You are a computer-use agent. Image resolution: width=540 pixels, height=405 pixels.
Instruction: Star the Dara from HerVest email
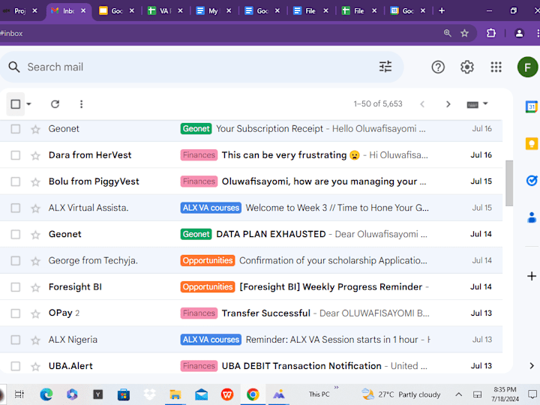[x=35, y=156]
